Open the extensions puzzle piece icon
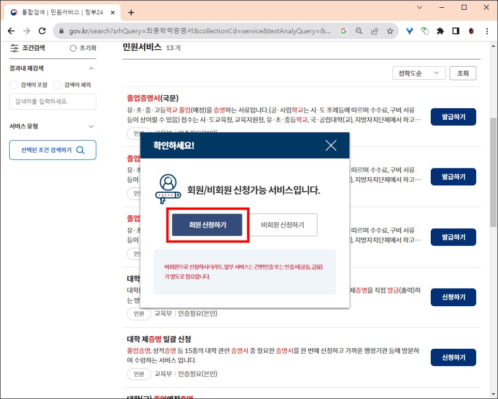The width and height of the screenshot is (498, 399). 440,30
